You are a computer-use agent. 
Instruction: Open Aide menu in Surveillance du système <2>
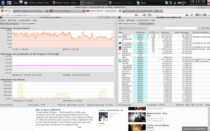[153, 20]
